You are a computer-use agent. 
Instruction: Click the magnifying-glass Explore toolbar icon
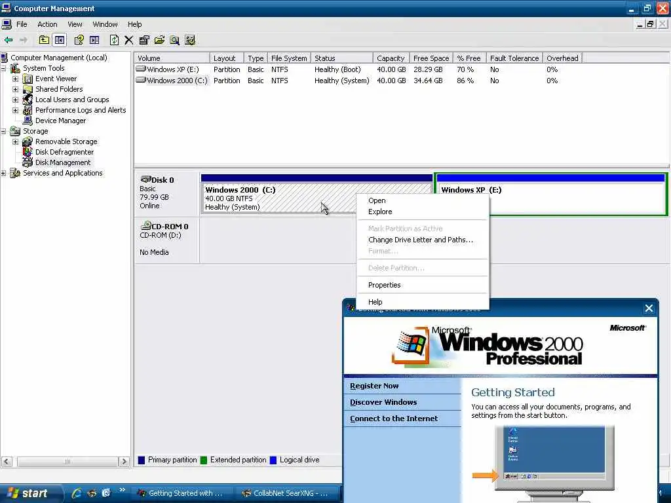click(174, 40)
